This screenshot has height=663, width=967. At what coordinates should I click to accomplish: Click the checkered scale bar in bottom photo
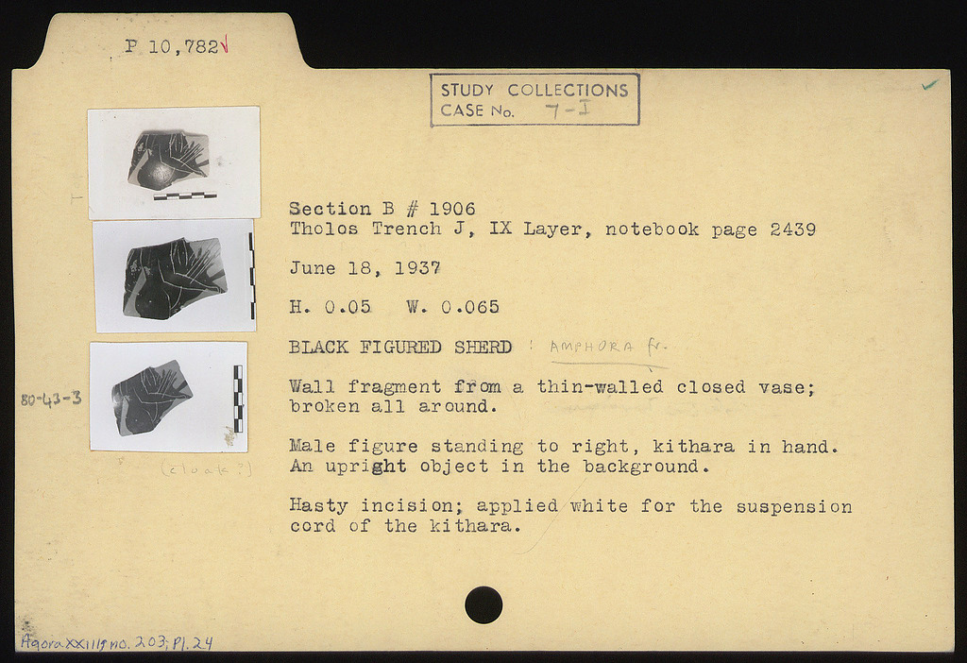point(238,398)
